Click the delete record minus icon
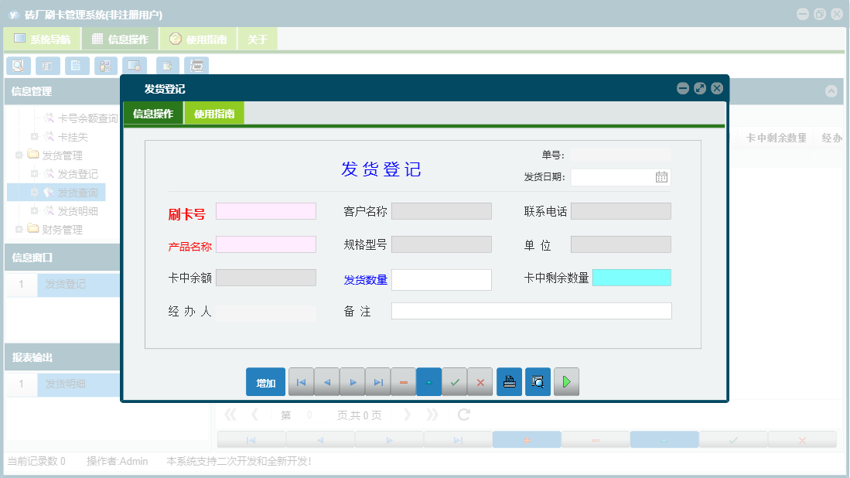The image size is (850, 478). coord(403,381)
